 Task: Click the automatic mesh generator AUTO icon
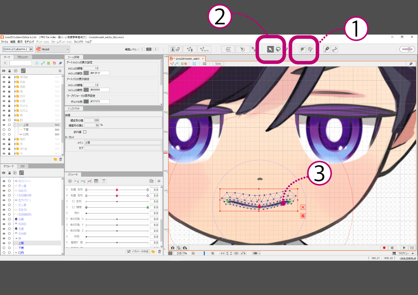tap(204, 49)
